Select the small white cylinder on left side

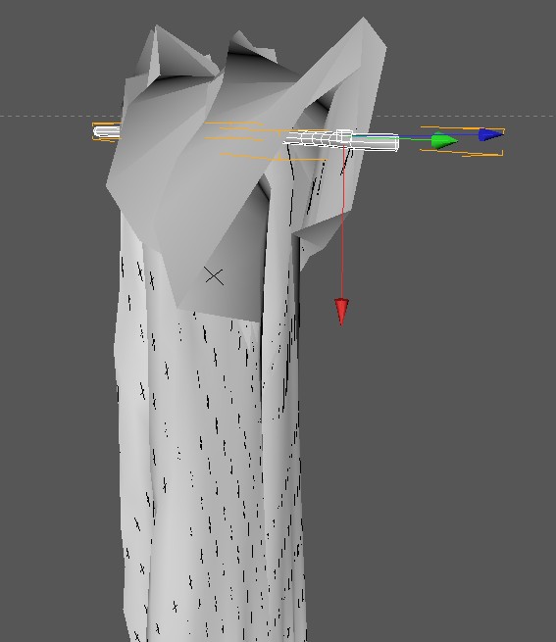coord(107,132)
